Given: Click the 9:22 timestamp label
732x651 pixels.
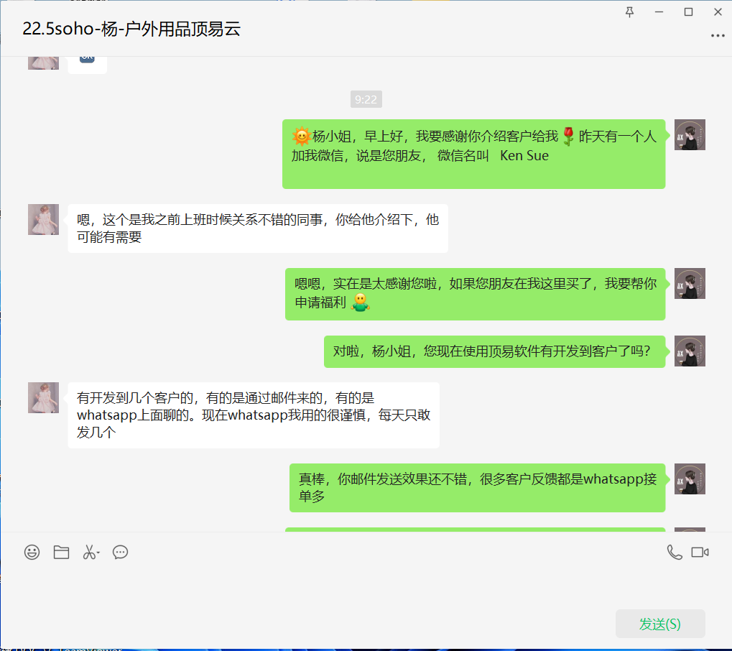Looking at the screenshot, I should point(366,99).
